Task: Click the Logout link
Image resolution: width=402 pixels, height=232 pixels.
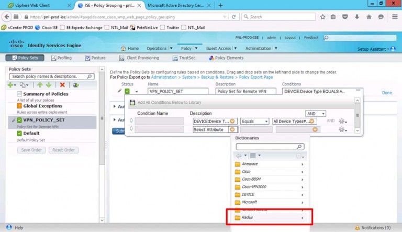Action: click(290, 38)
